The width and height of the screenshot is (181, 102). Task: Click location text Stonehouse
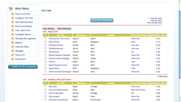pos(95,100)
